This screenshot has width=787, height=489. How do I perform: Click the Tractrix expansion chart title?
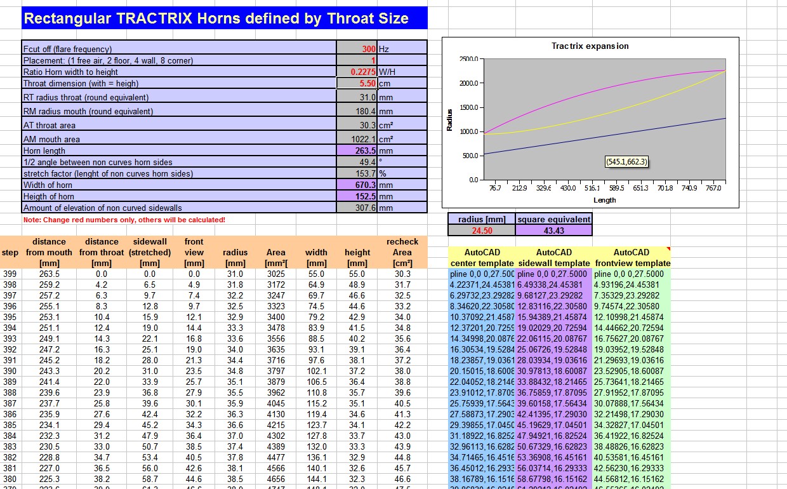point(590,46)
